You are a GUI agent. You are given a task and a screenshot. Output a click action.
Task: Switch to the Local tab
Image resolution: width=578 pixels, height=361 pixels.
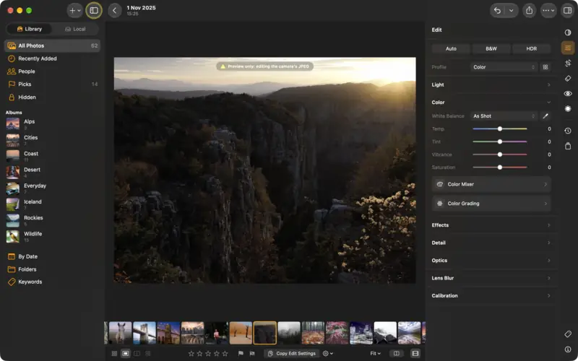[75, 29]
